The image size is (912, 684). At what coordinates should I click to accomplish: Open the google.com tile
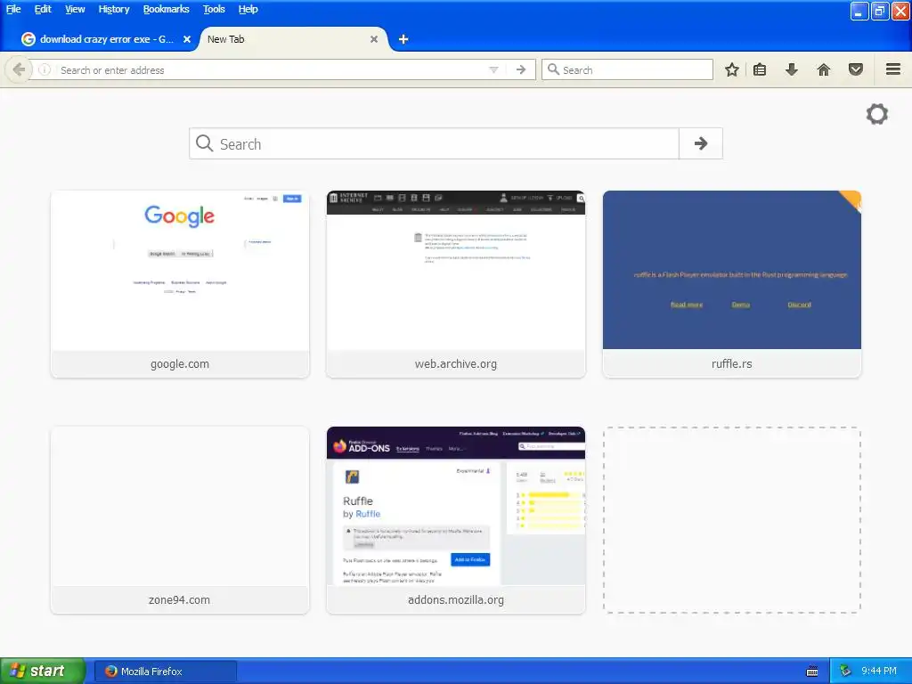(x=180, y=284)
